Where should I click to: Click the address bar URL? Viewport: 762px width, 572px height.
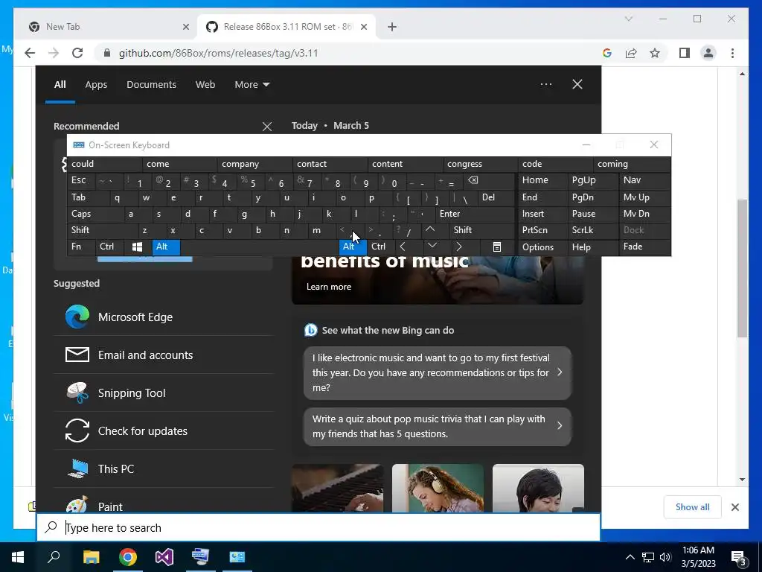tap(218, 53)
